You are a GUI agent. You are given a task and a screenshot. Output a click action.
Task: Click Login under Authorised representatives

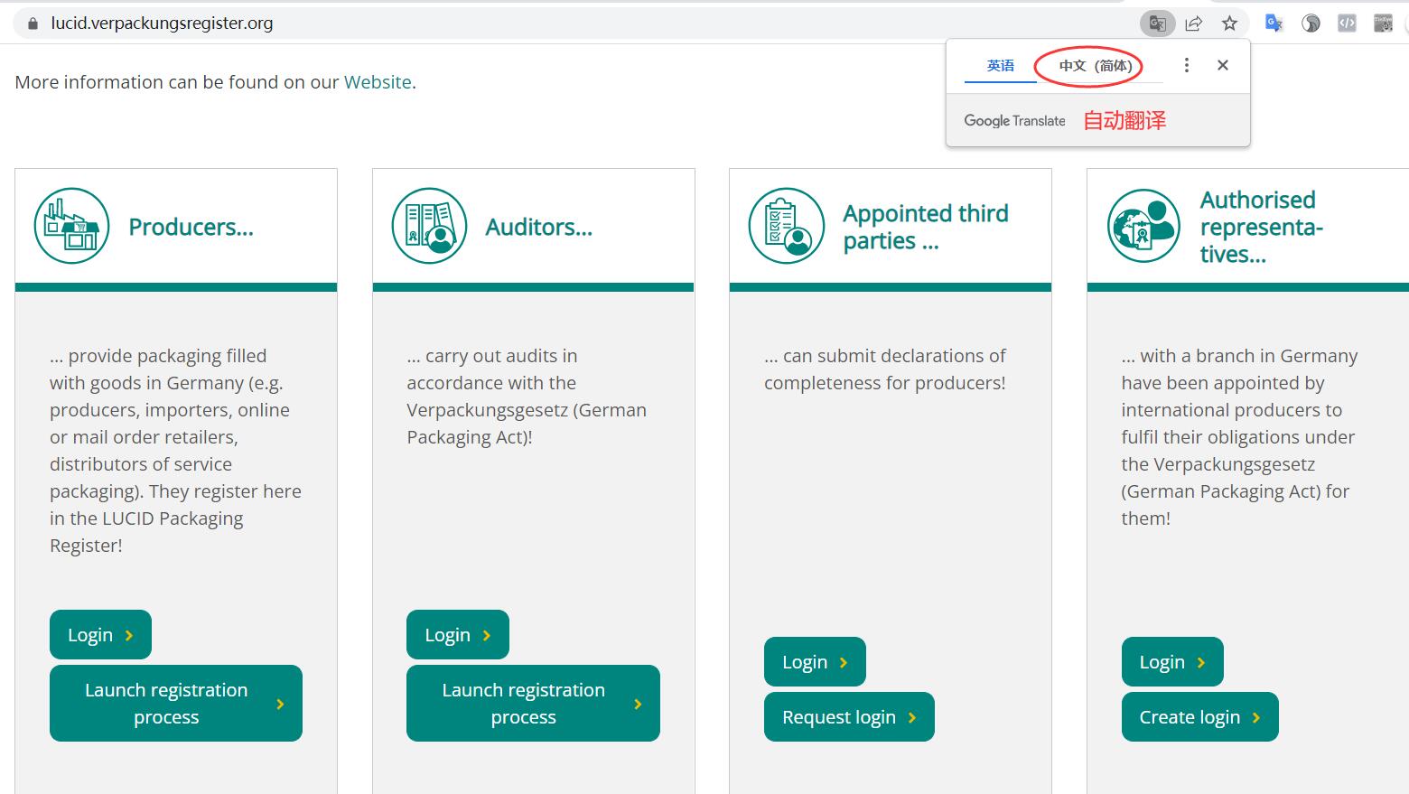1172,662
